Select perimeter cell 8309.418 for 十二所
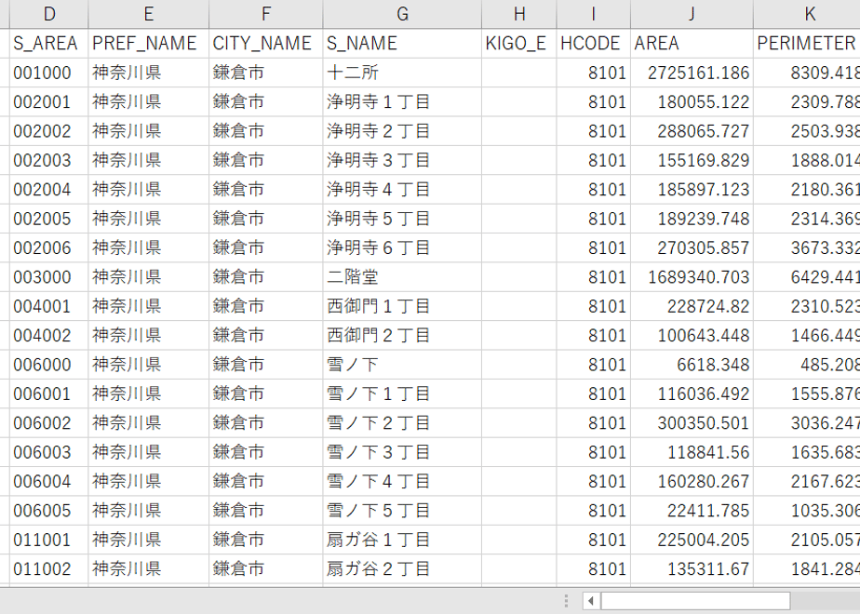The width and height of the screenshot is (860, 614). tap(807, 73)
